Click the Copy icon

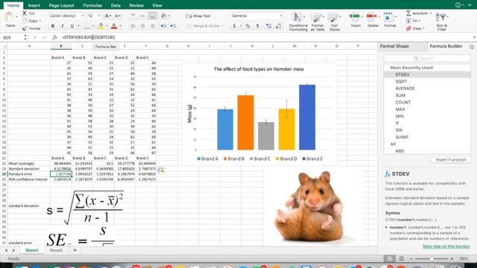click(x=25, y=21)
